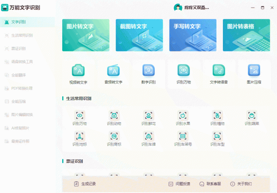Open 文字转语音 tool icon
Viewport: 277px width, 193px height.
pos(219,70)
